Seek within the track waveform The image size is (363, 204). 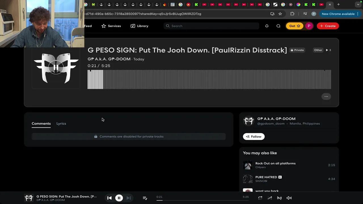click(x=209, y=79)
